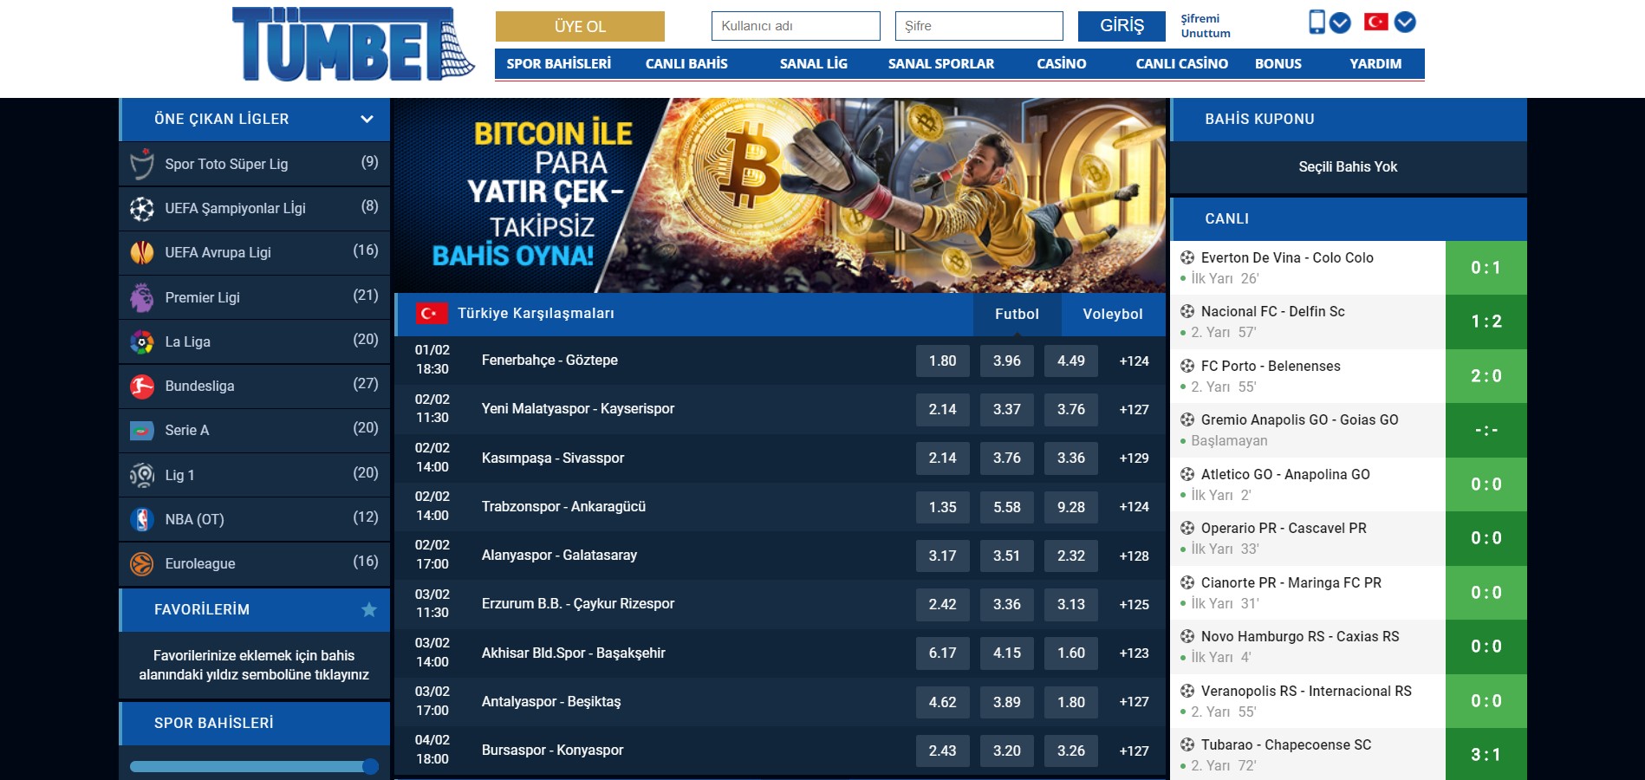
Task: Click the Turkish flag in Türkiye Karşılaşmaları
Action: click(x=431, y=313)
